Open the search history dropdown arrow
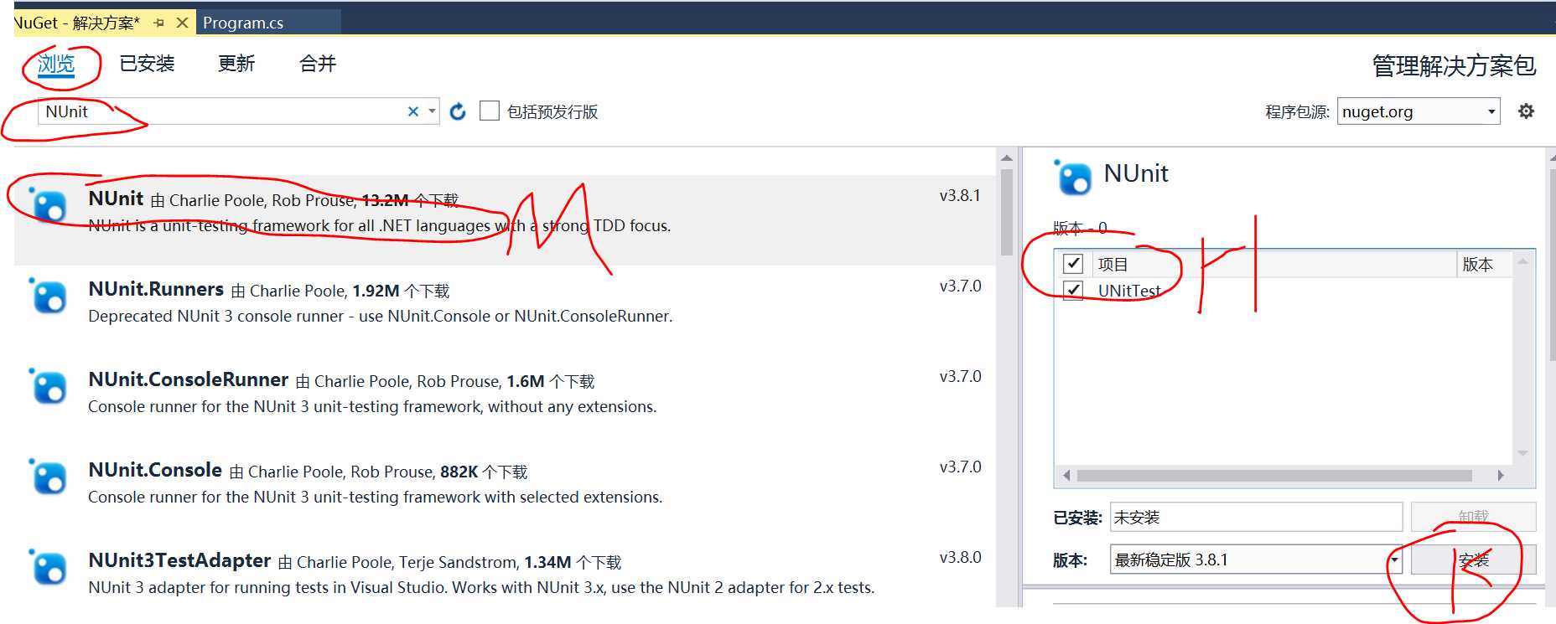This screenshot has height=624, width=1556. point(432,111)
